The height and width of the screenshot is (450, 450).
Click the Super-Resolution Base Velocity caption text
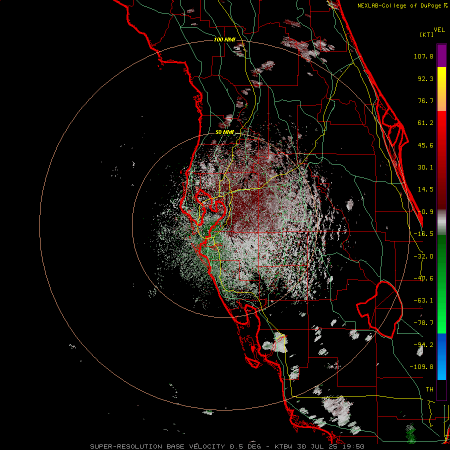click(x=227, y=446)
